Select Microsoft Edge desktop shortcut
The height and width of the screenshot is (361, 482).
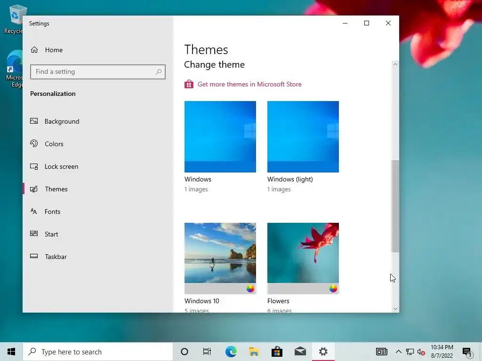pos(14,69)
